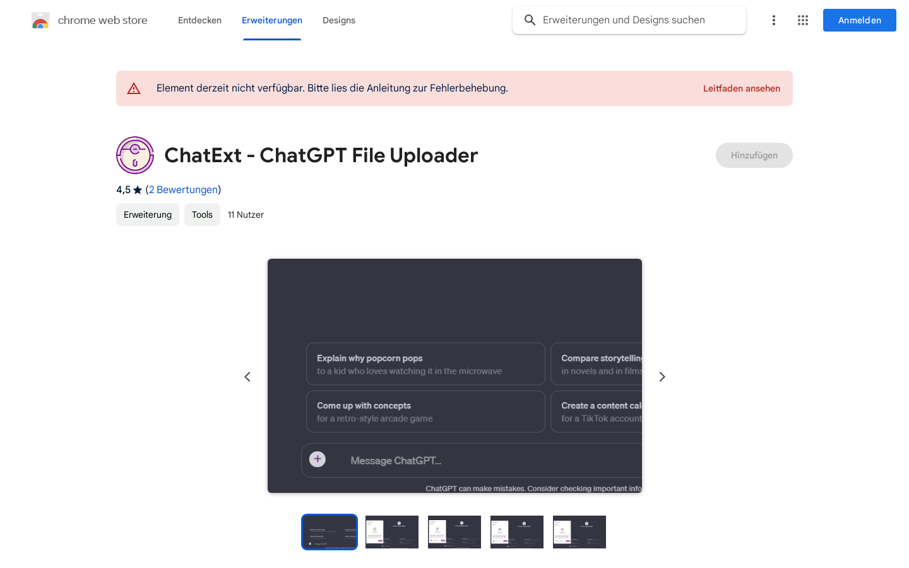Open the Designs tab
Screen dimensions: 909x568
pyautogui.click(x=339, y=20)
